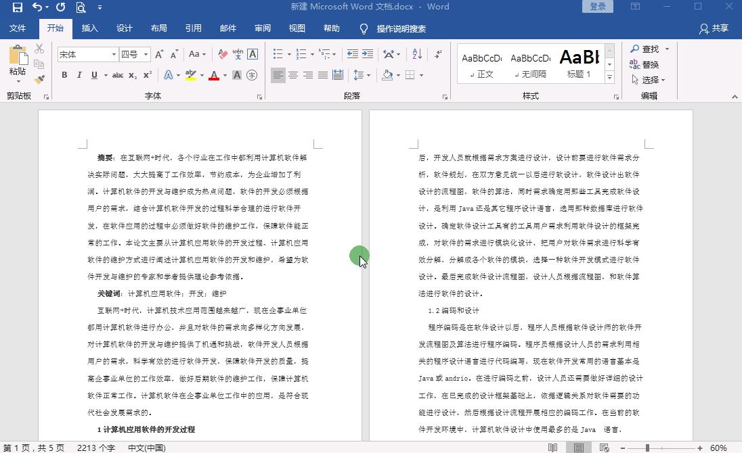Switch to the 插入 ribbon tab
The image size is (742, 453).
tap(89, 28)
